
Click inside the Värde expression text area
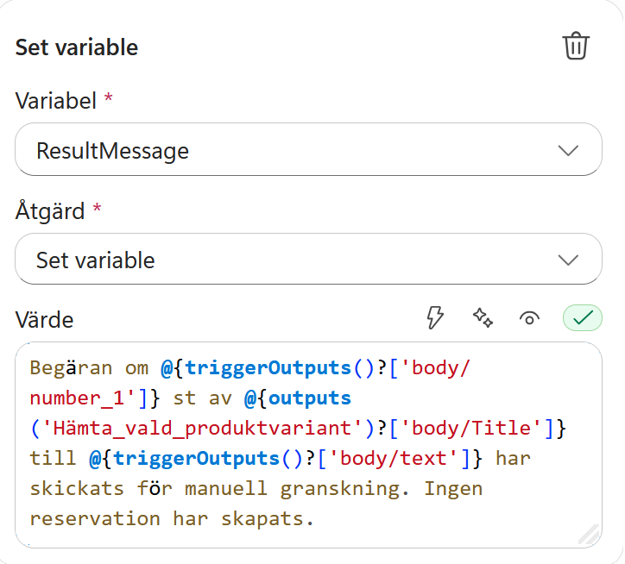(x=308, y=444)
